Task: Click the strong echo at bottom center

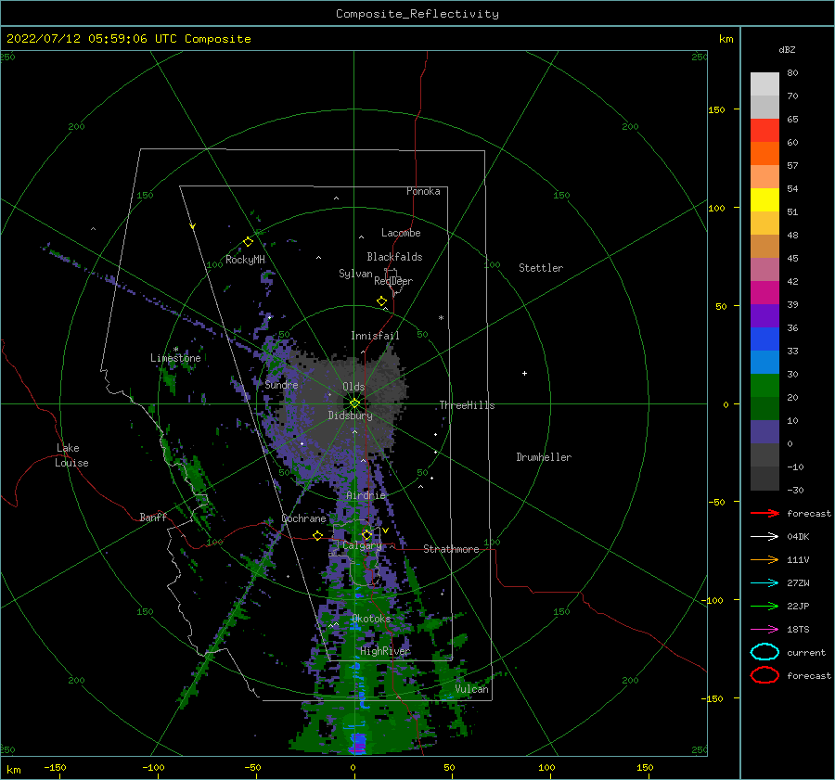Action: pos(358,743)
